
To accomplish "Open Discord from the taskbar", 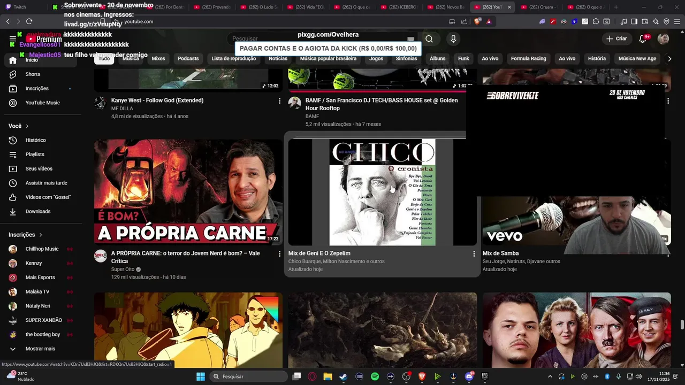I will [469, 376].
